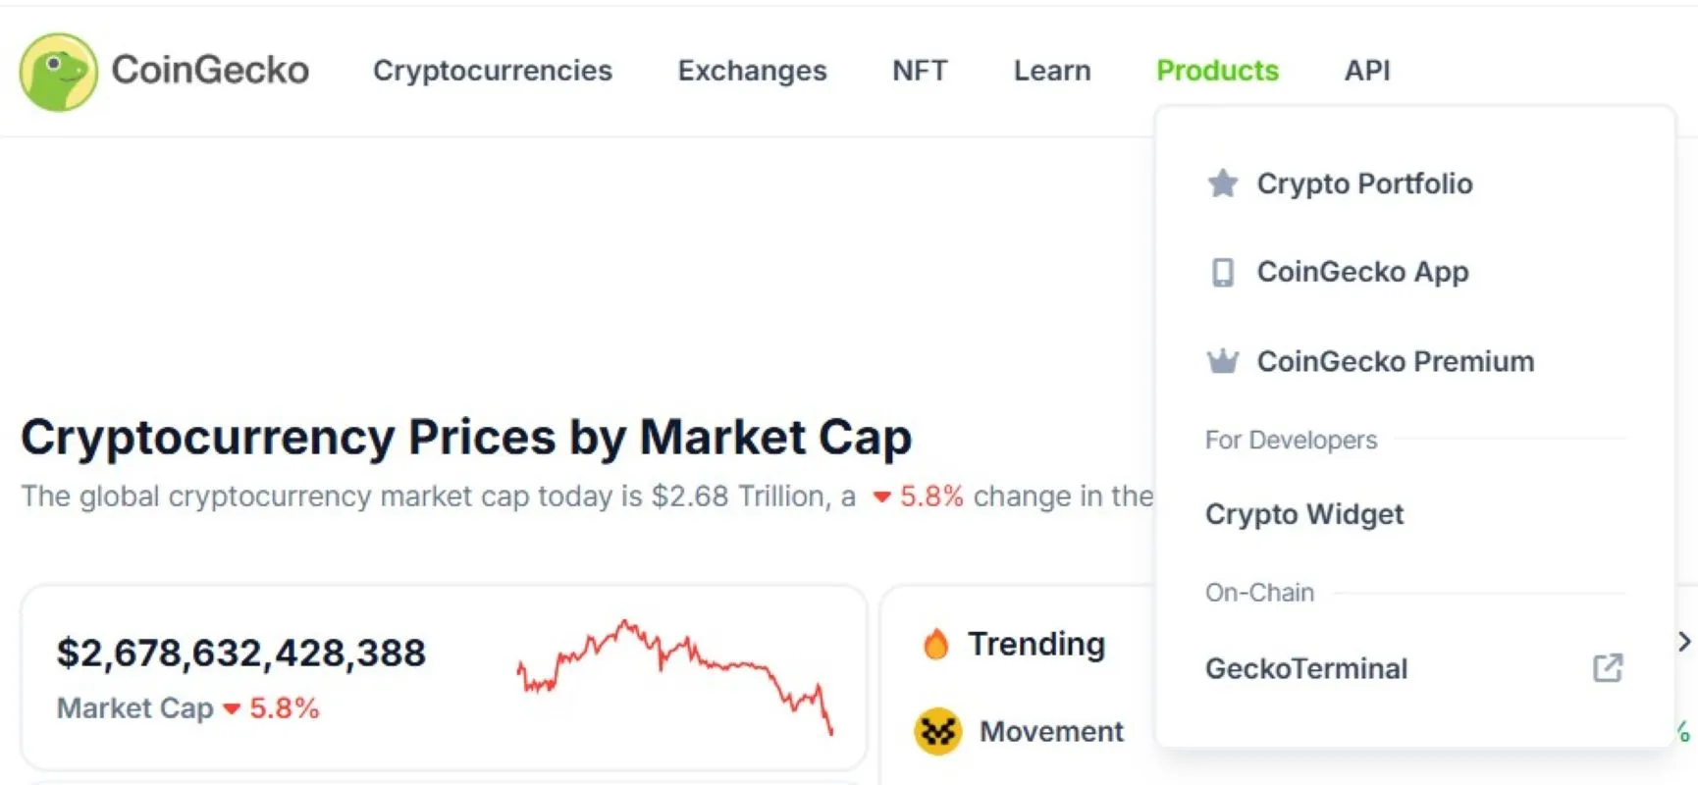Go to the API page
Viewport: 1698px width, 785px height.
click(1366, 71)
